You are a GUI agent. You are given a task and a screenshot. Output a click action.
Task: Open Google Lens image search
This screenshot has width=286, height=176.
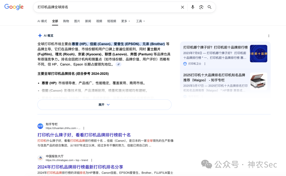201,7
